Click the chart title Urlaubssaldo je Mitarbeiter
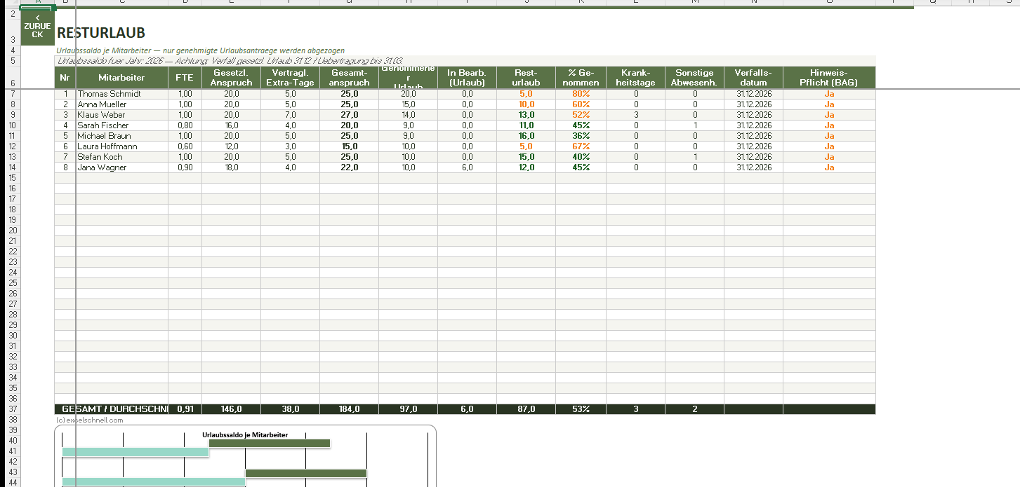Image resolution: width=1020 pixels, height=487 pixels. (x=245, y=435)
